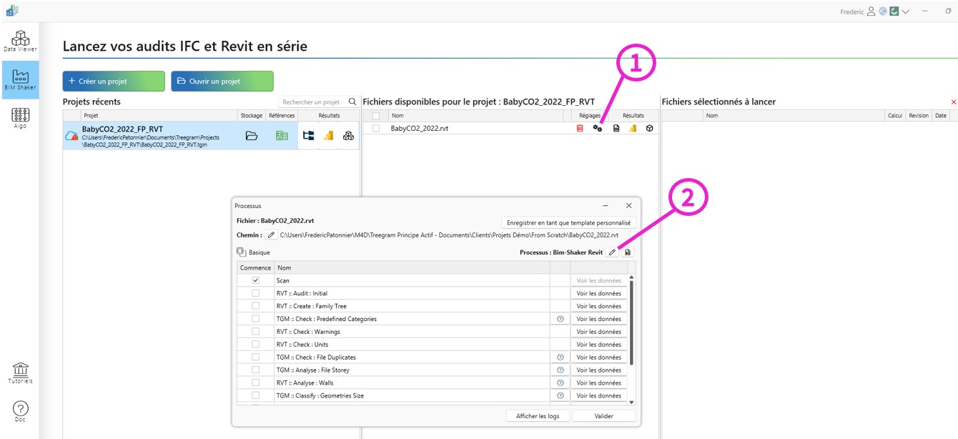Expand the user account dropdown chevron
Screen dimensions: 958x439
click(x=905, y=11)
